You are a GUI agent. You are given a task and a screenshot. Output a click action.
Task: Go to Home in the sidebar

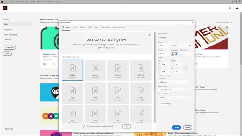(6, 20)
